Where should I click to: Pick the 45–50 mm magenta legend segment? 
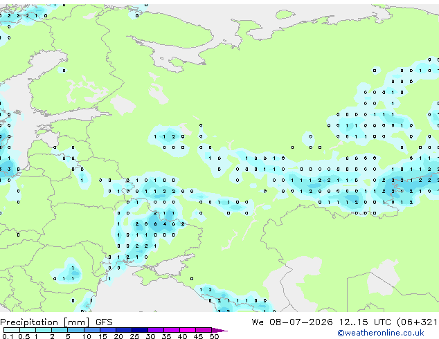tap(204, 330)
